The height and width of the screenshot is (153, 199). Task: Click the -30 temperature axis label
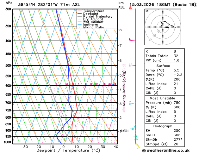tap(24, 147)
